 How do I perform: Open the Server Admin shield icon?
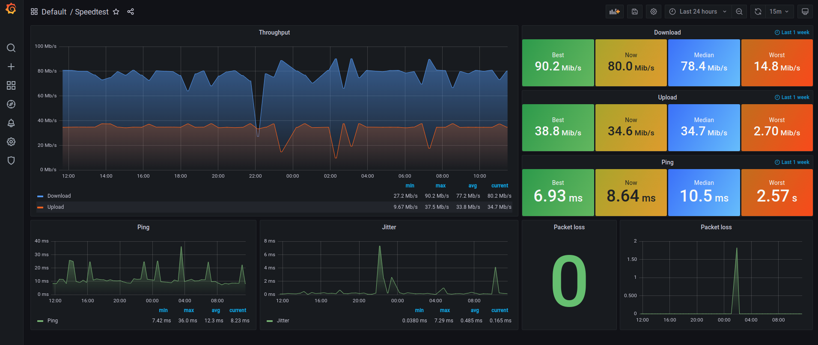(11, 161)
